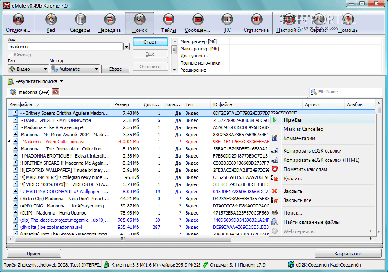
Task: Open the Статистика statistics toolbar icon
Action: (x=256, y=20)
